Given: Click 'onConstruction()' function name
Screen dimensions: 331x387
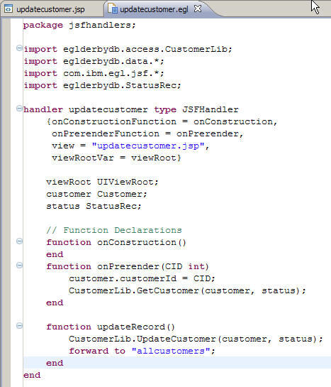Looking at the screenshot, I should (142, 242).
